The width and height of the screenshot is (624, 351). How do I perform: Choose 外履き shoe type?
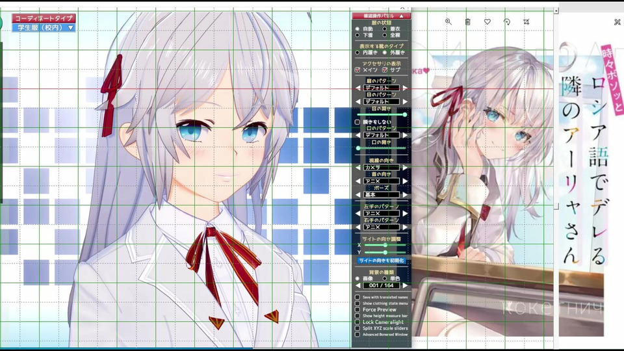[x=385, y=52]
